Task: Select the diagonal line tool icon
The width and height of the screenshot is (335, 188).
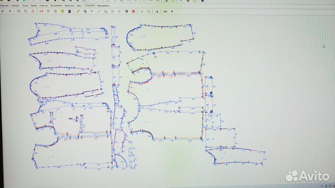Action: coord(98,10)
